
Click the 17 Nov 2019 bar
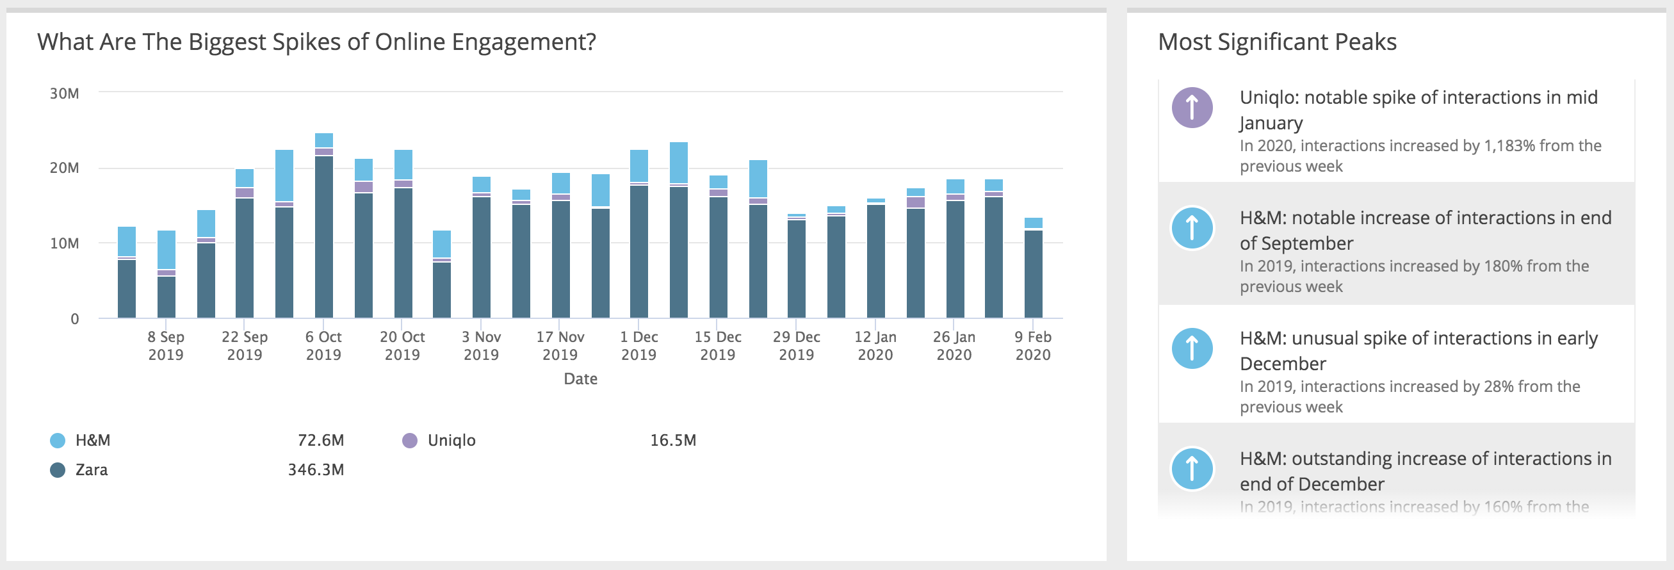point(561,246)
